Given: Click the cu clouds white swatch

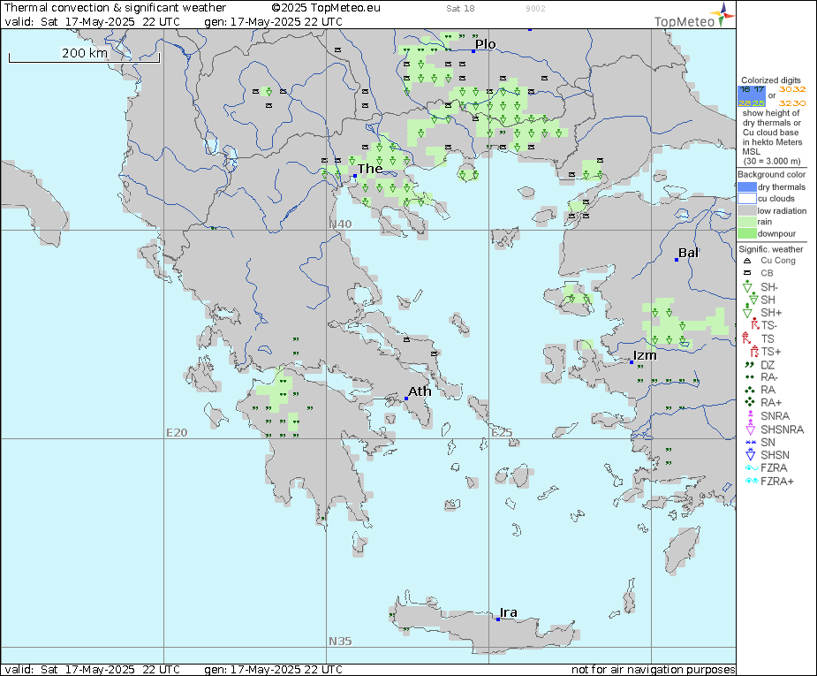Looking at the screenshot, I should pos(746,199).
